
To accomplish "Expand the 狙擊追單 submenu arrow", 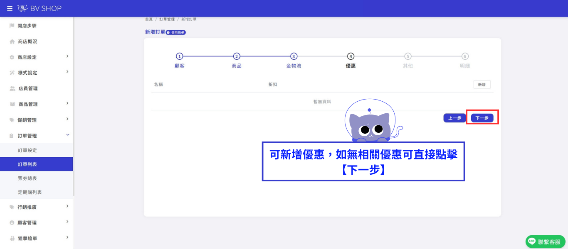I will coord(67,238).
